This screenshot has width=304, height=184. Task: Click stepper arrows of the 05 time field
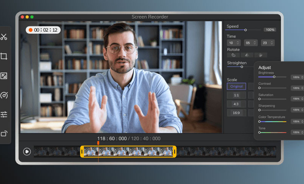click(x=255, y=43)
